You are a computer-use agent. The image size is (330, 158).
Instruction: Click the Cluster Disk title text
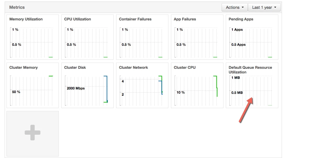[x=75, y=67]
